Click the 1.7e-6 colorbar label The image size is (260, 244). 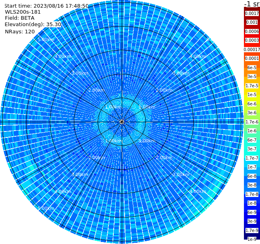(252, 122)
